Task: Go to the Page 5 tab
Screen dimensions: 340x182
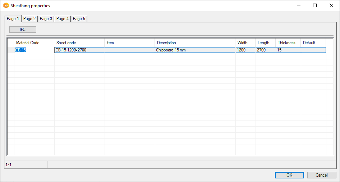Action: [x=79, y=19]
